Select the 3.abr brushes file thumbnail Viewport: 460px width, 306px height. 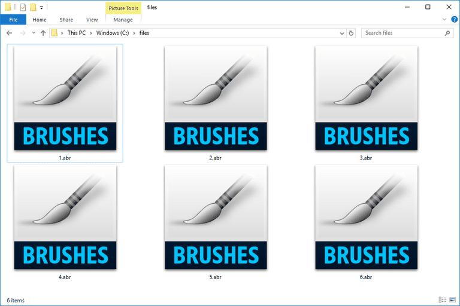point(366,98)
